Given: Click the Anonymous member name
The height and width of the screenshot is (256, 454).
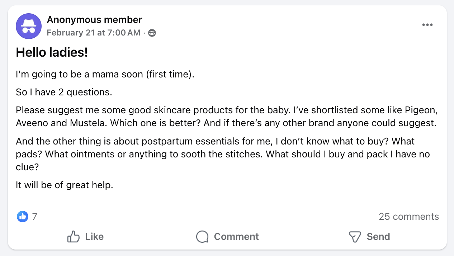Looking at the screenshot, I should 94,20.
